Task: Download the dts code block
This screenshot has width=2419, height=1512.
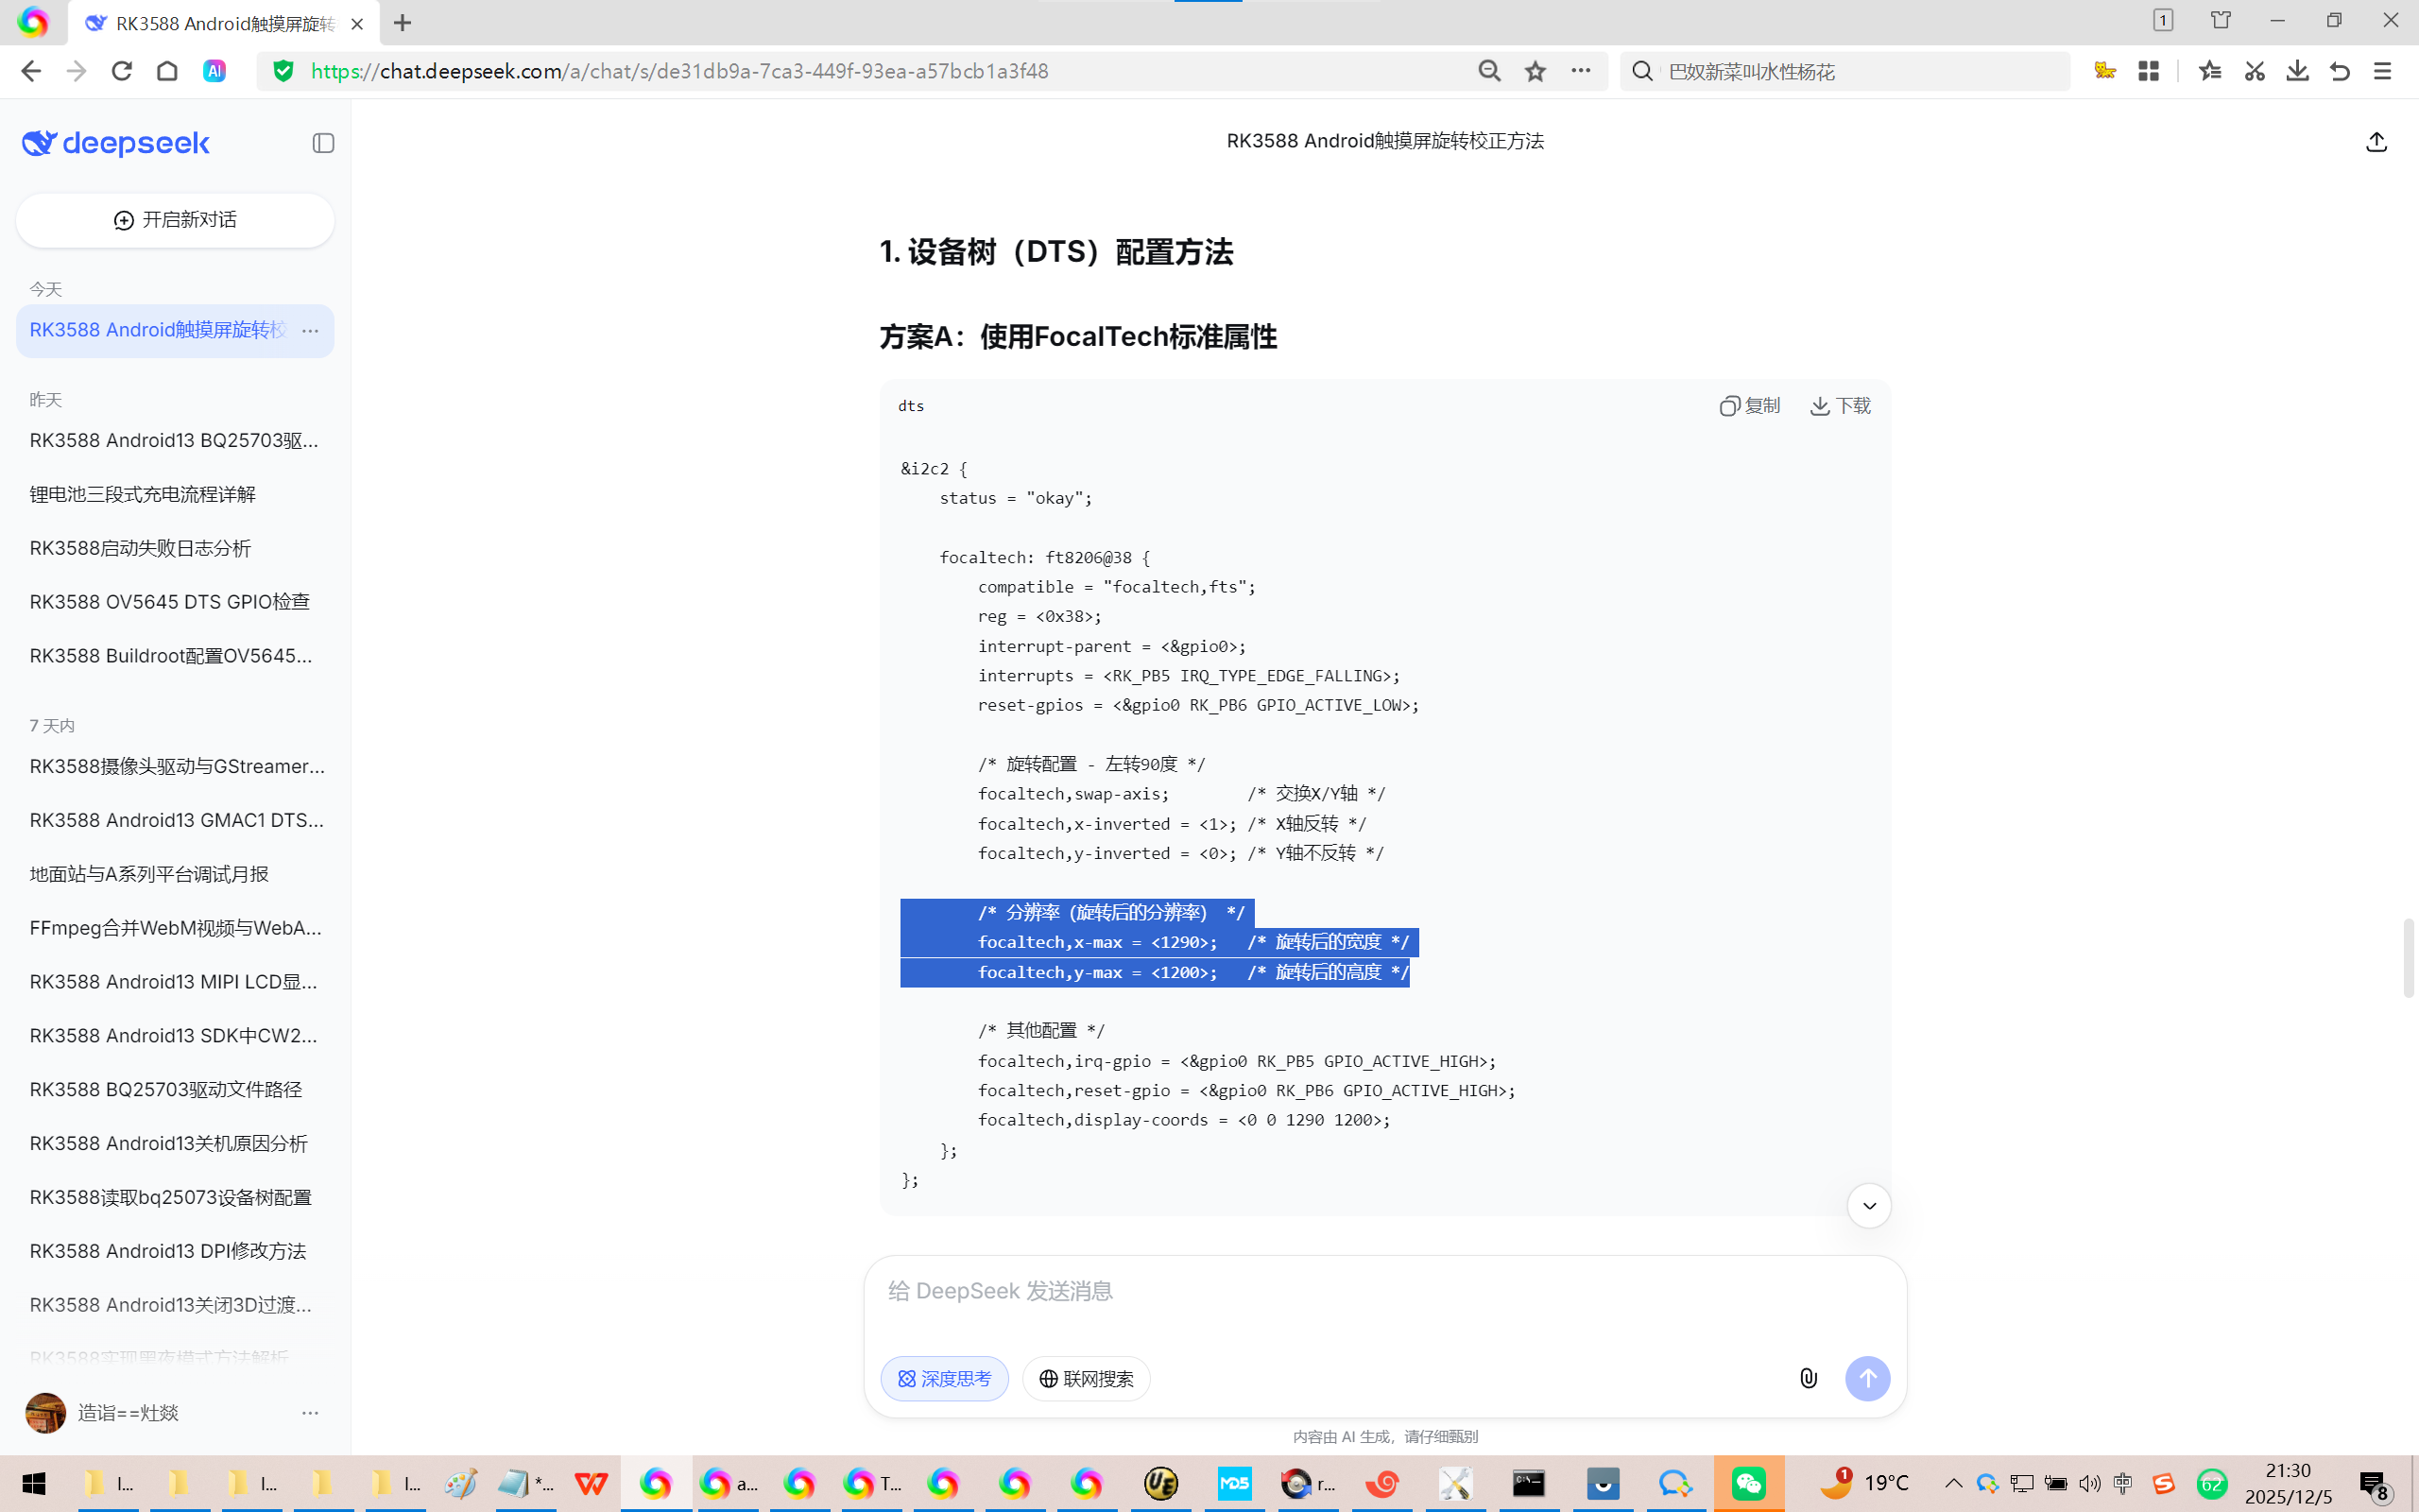Action: point(1841,405)
